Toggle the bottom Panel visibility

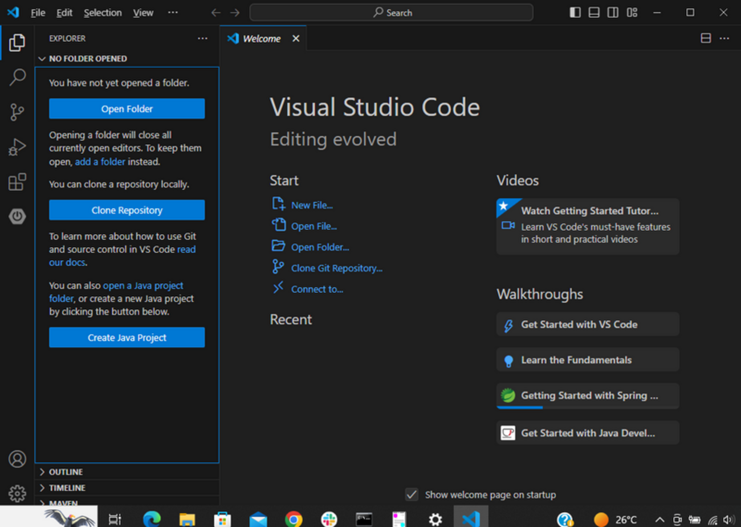594,13
